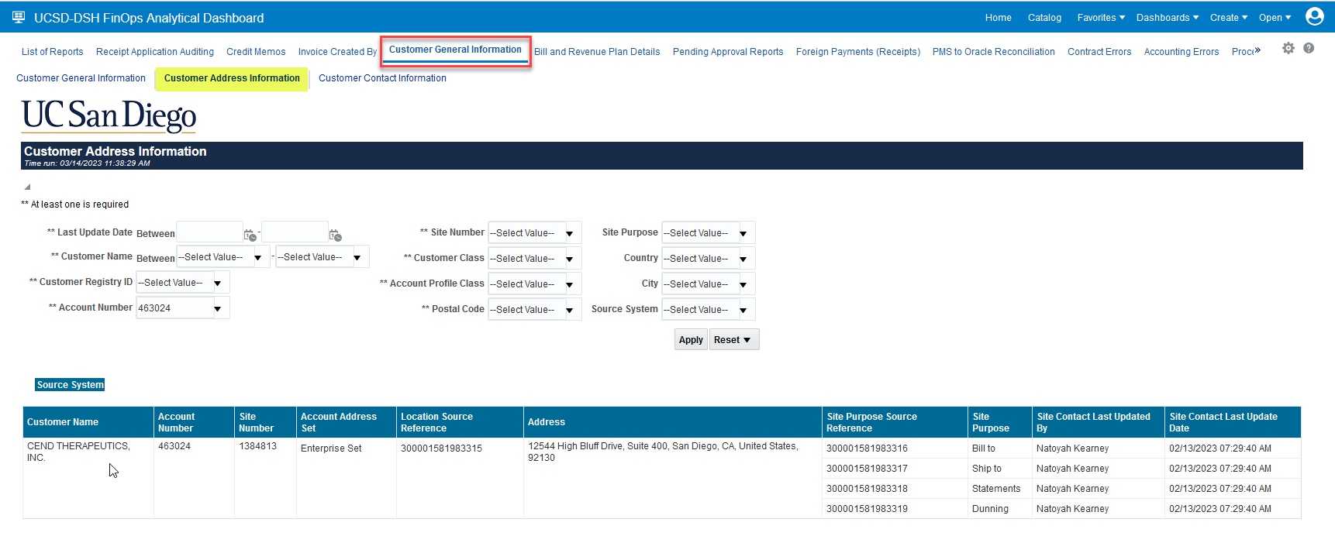Click the Last Update Date start field
Screen dimensions: 1335x543
tap(209, 232)
